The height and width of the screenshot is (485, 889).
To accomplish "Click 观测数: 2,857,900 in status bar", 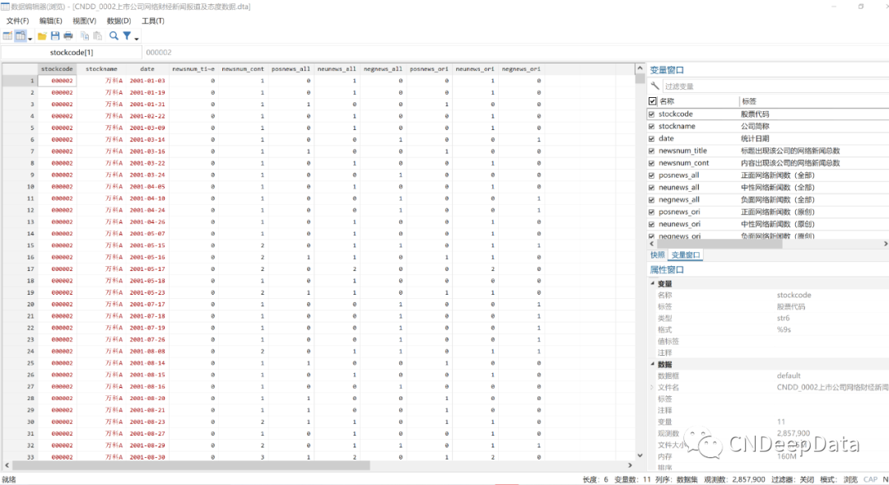I will 734,479.
